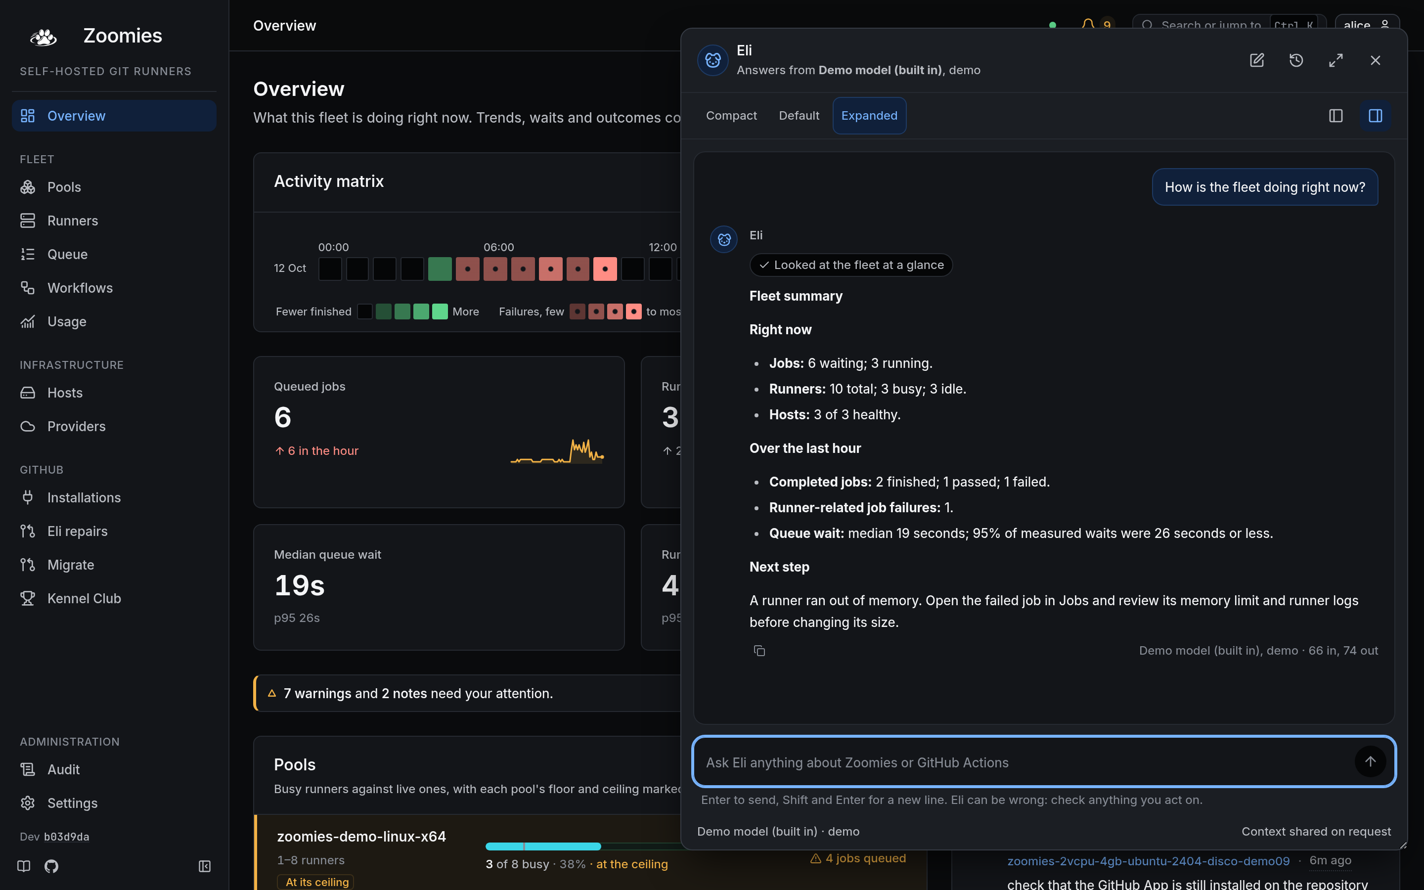Open the Audit log page
The width and height of the screenshot is (1424, 890).
pyautogui.click(x=114, y=769)
